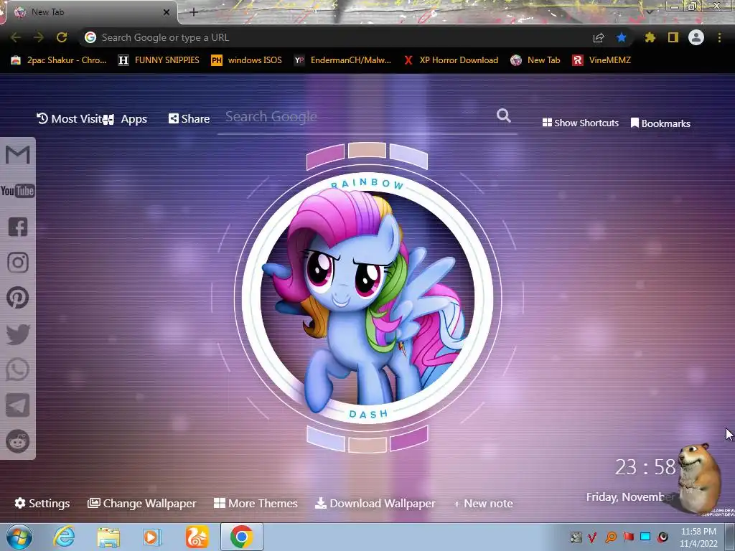Open Gmail from the sidebar
This screenshot has height=551, width=735.
(x=18, y=155)
